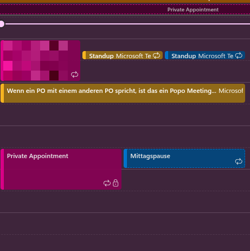The image size is (250, 251).
Task: Open the Popo Meeting event
Action: coord(123,93)
